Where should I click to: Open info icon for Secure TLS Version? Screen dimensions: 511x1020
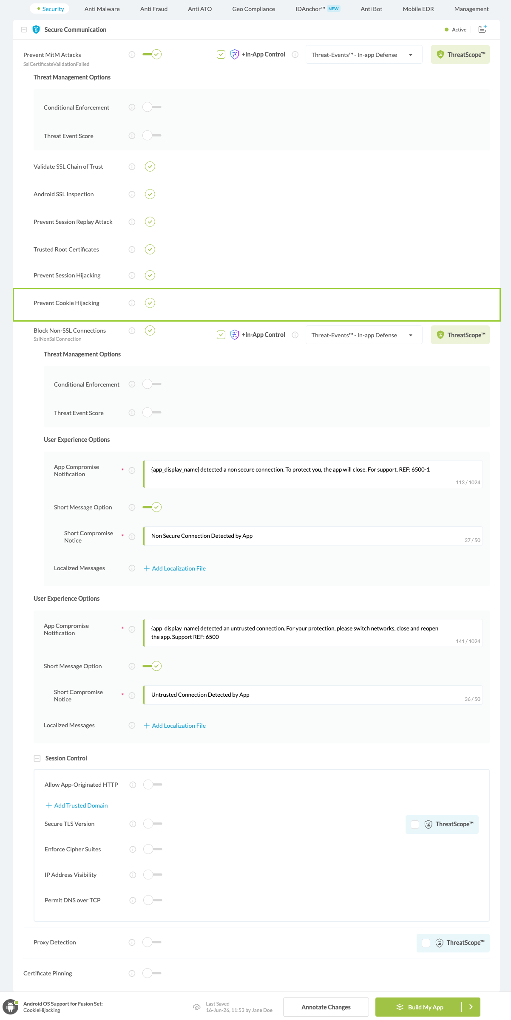pos(133,824)
